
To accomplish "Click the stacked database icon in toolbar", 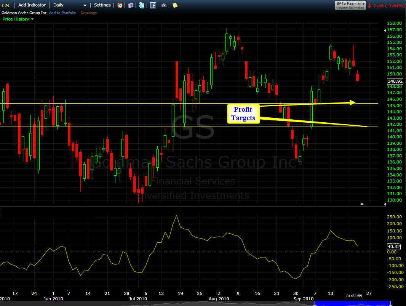I will pos(131,5).
